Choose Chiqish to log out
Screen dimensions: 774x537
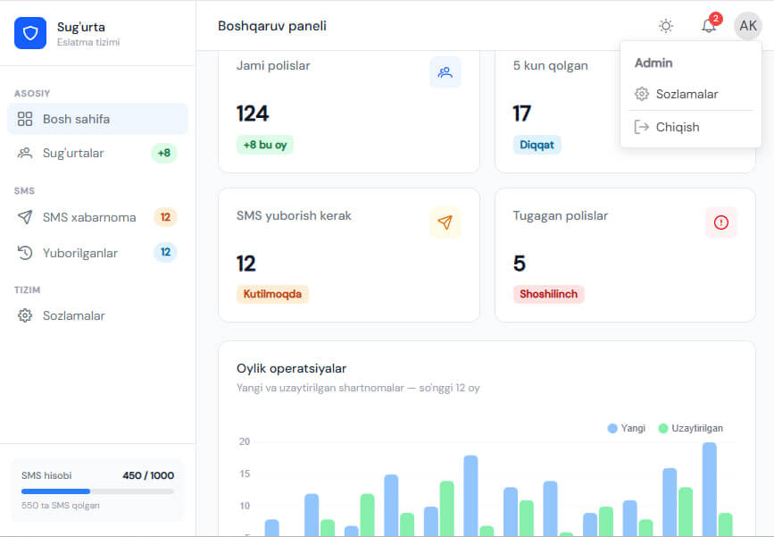[x=691, y=127]
